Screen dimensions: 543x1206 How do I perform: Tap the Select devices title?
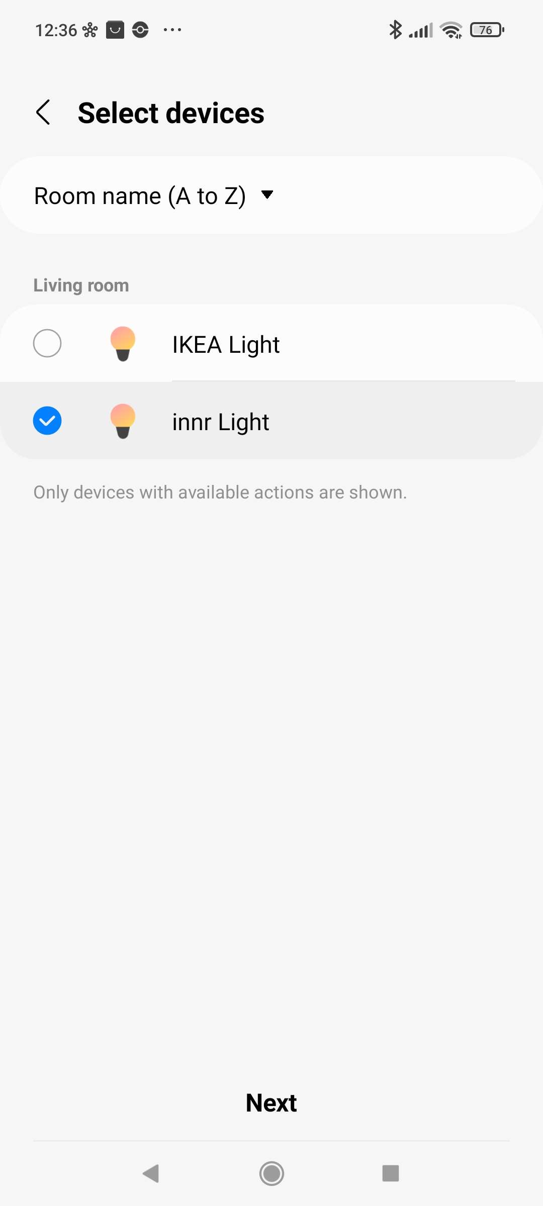tap(171, 113)
